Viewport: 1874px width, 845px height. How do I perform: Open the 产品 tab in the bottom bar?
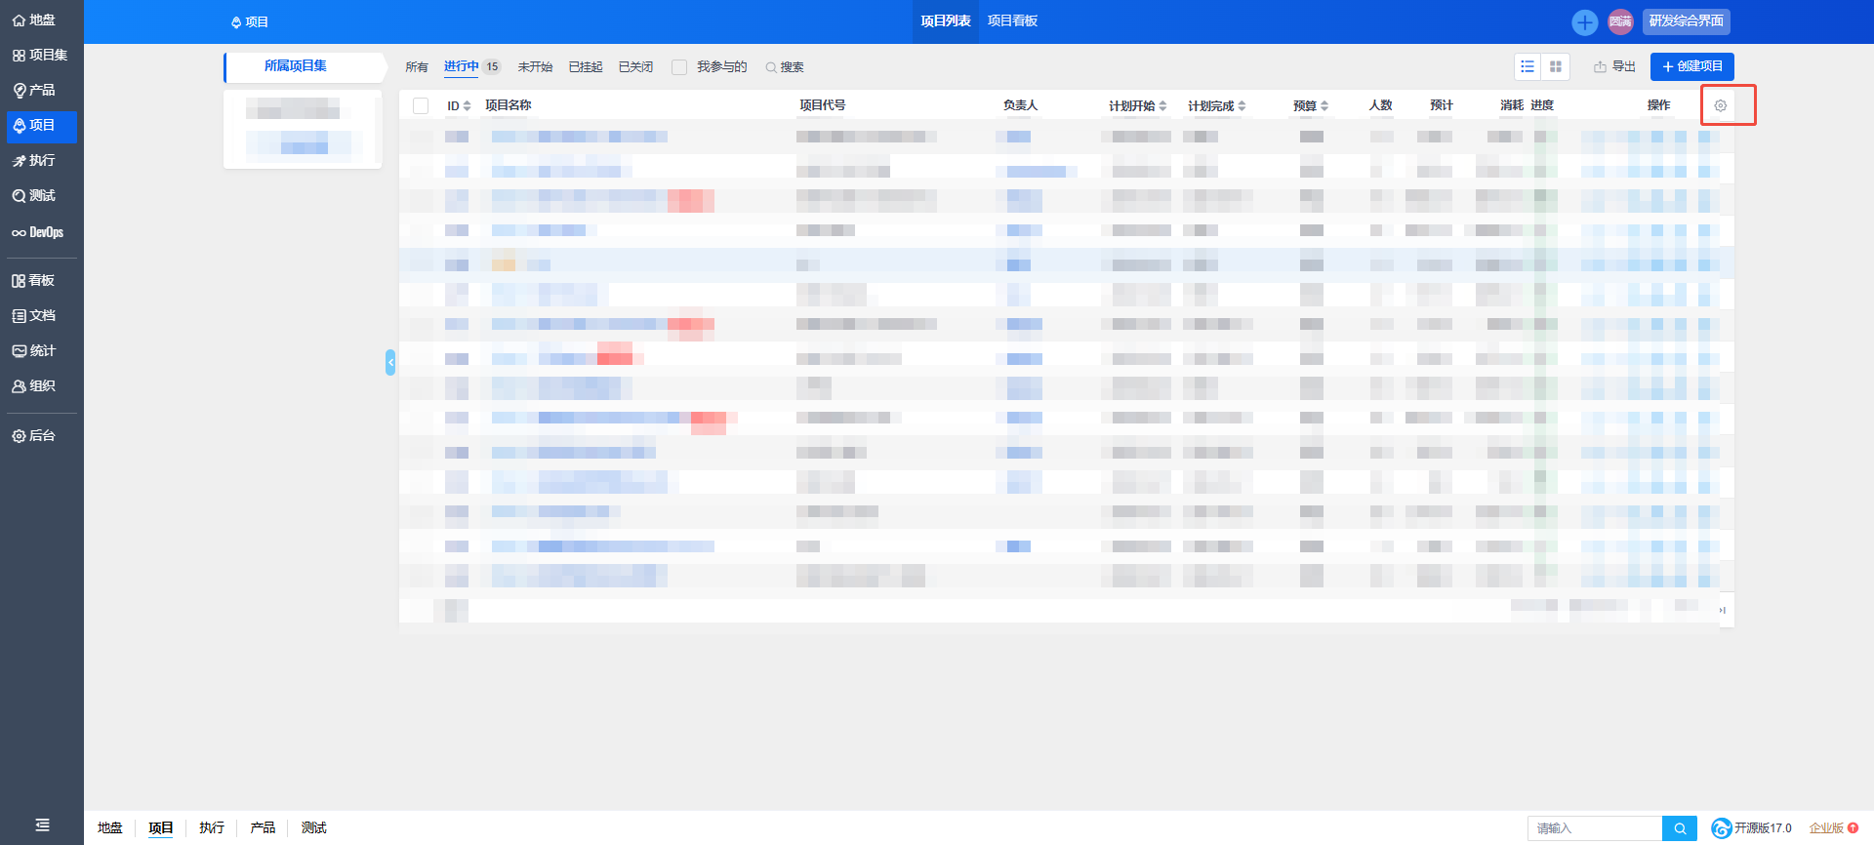click(x=263, y=827)
